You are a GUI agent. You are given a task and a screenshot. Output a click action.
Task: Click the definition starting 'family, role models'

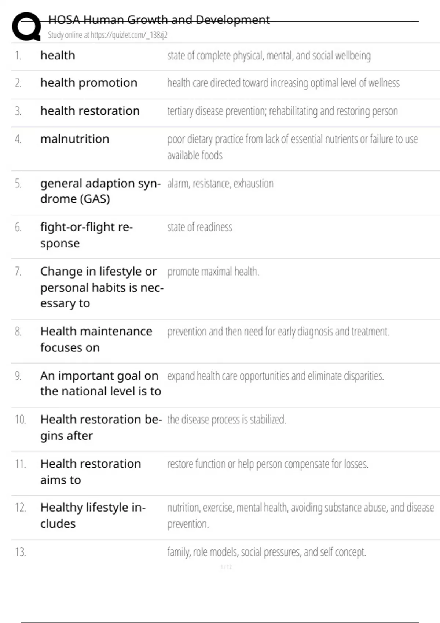[x=267, y=552]
